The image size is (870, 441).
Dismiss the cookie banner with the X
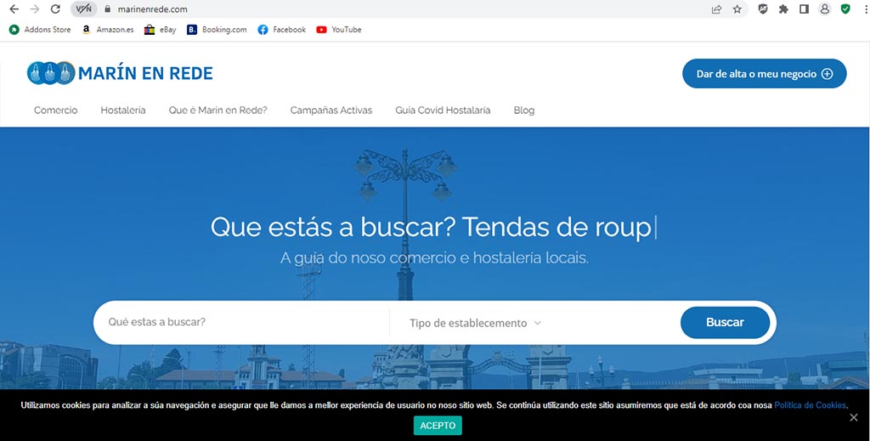pos(854,417)
